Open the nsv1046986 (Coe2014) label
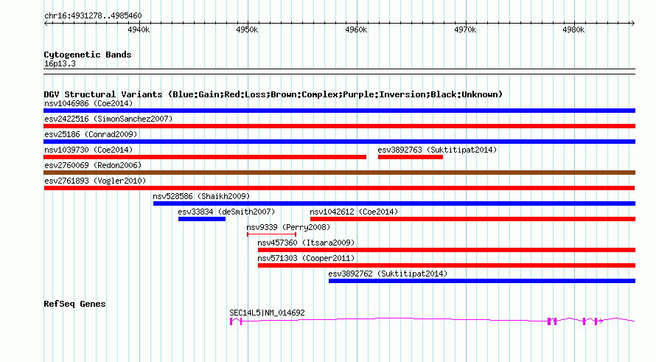Viewport: 656px width, 362px height. point(88,103)
